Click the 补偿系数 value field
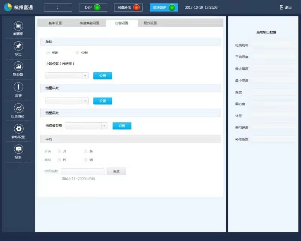 274,139
